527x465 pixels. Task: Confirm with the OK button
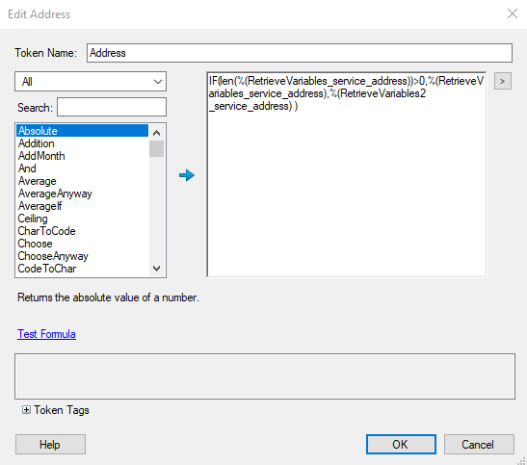(x=401, y=444)
